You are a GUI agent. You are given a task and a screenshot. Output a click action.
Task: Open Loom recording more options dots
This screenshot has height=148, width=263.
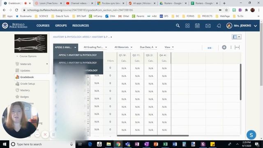[37, 134]
